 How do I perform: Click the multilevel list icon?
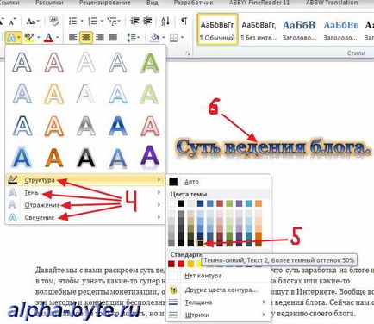point(111,21)
